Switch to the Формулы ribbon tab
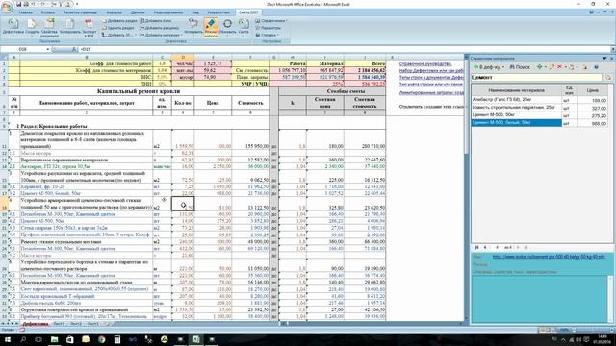 point(114,12)
